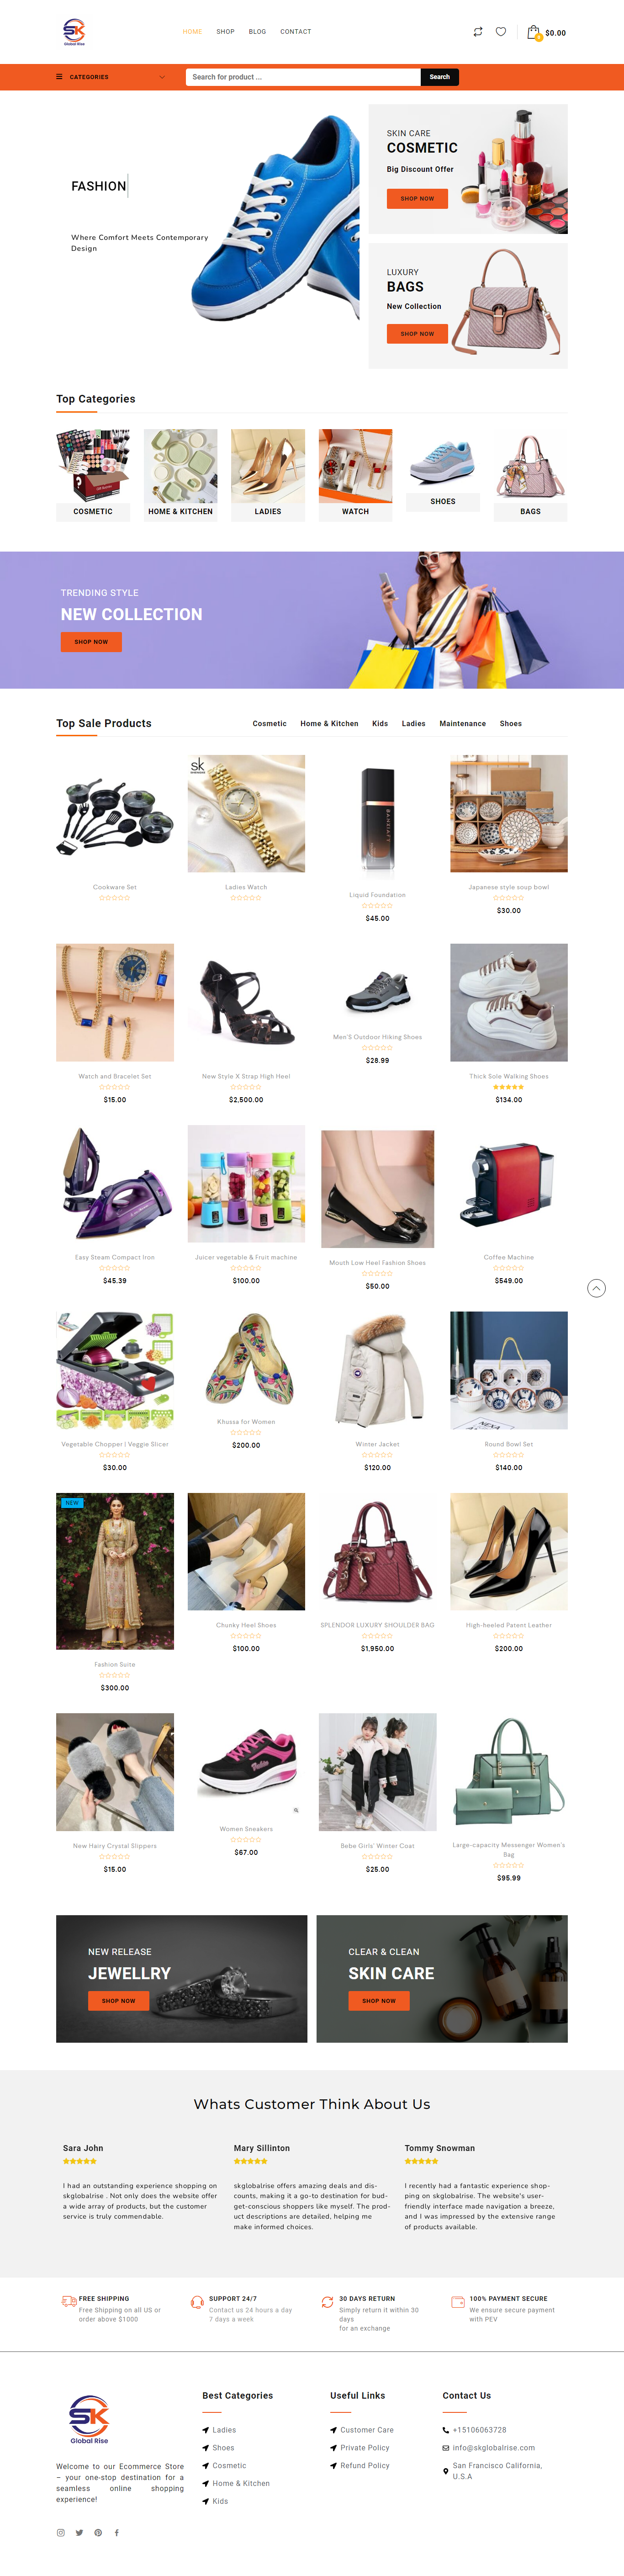Open the Categories hamburger menu
This screenshot has height=2576, width=624.
coord(59,77)
